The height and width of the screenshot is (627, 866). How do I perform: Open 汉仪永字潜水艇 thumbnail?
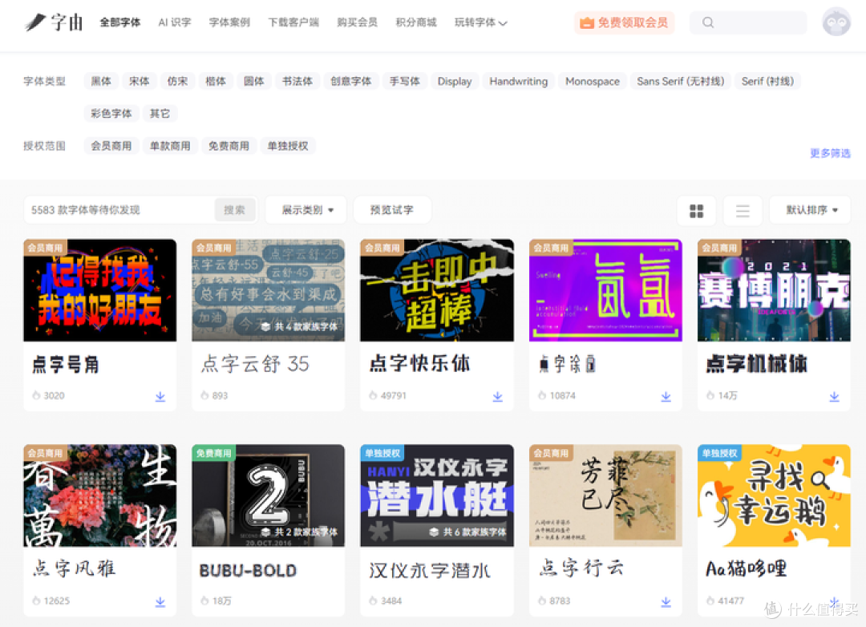[x=437, y=496]
